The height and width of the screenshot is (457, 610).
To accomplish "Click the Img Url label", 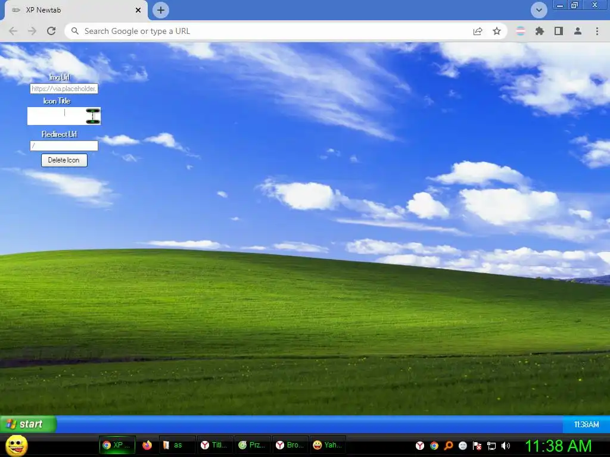I will point(59,77).
